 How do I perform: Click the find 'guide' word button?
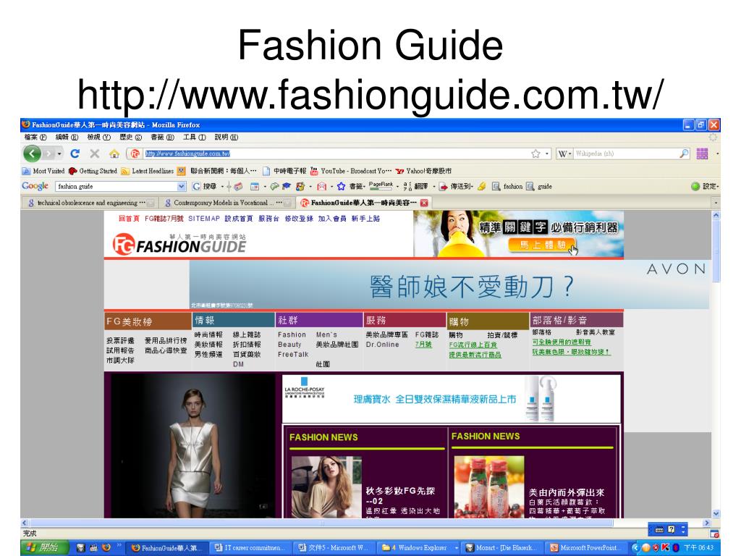click(x=539, y=186)
